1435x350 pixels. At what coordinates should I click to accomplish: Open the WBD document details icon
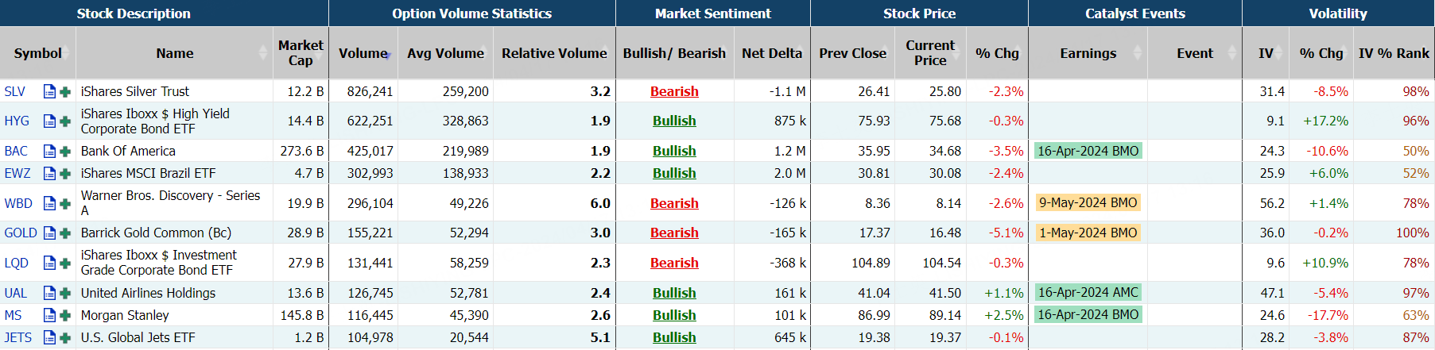(x=49, y=203)
